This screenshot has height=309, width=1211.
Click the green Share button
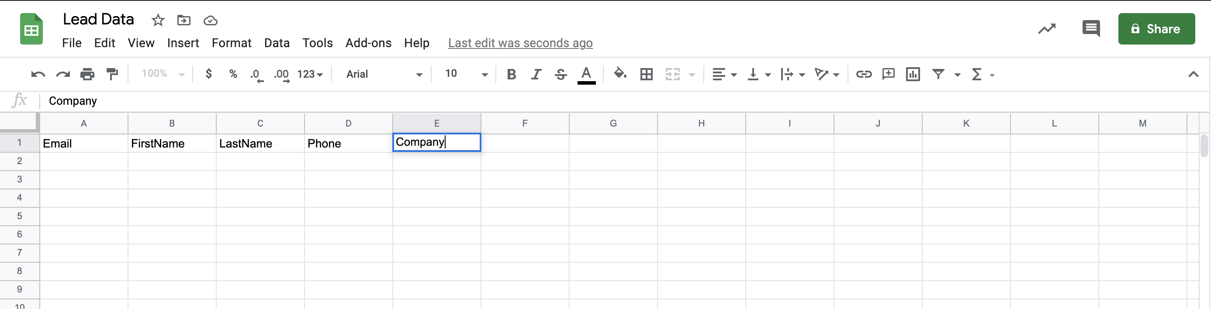[1156, 29]
